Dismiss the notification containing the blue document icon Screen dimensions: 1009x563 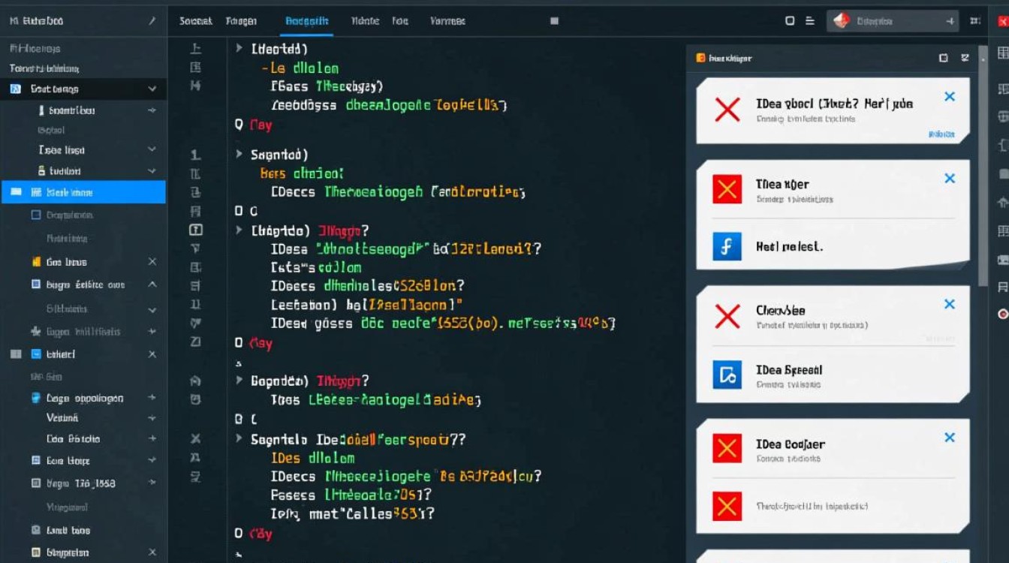tap(950, 304)
